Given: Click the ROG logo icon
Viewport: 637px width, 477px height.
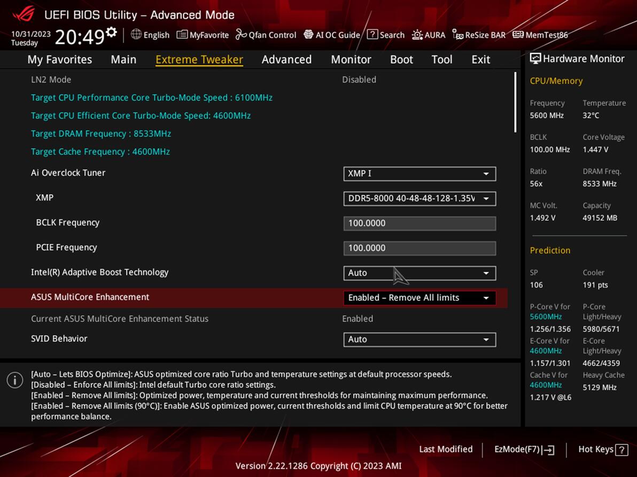Looking at the screenshot, I should tap(24, 14).
